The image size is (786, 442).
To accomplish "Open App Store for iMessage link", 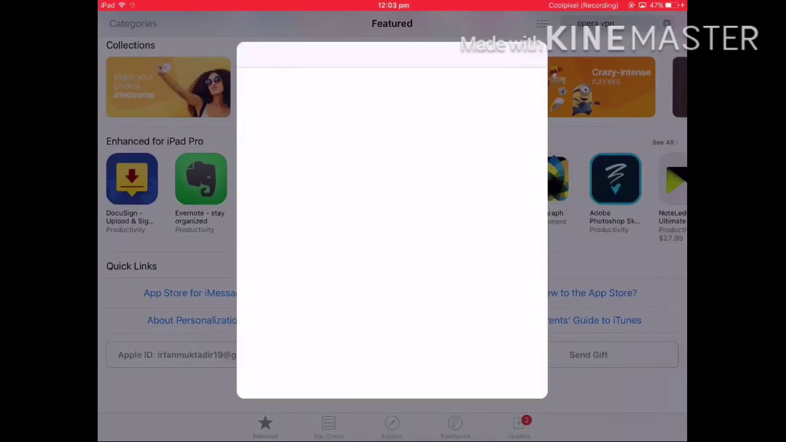I will point(190,293).
